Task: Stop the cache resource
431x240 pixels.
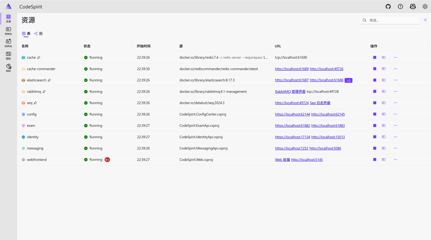Action: (x=375, y=58)
